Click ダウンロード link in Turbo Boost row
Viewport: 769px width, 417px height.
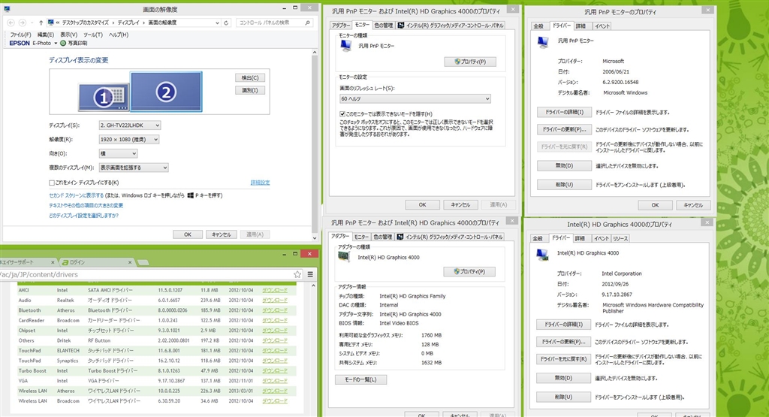pos(275,371)
